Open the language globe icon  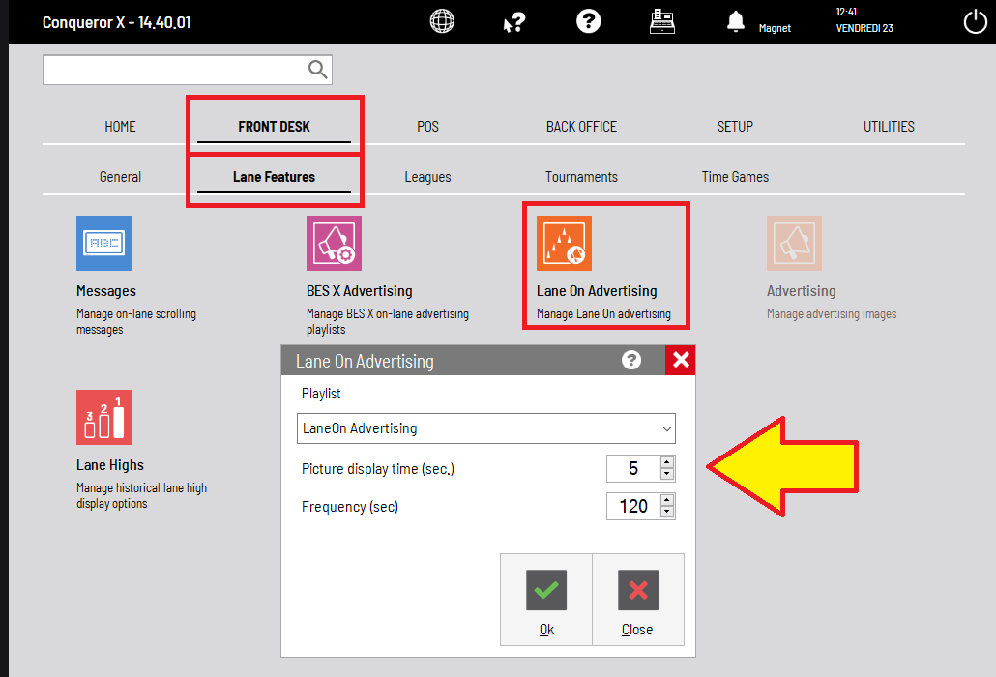(x=442, y=21)
